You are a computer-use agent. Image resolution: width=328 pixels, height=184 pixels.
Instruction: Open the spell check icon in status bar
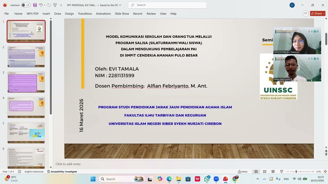(19, 171)
